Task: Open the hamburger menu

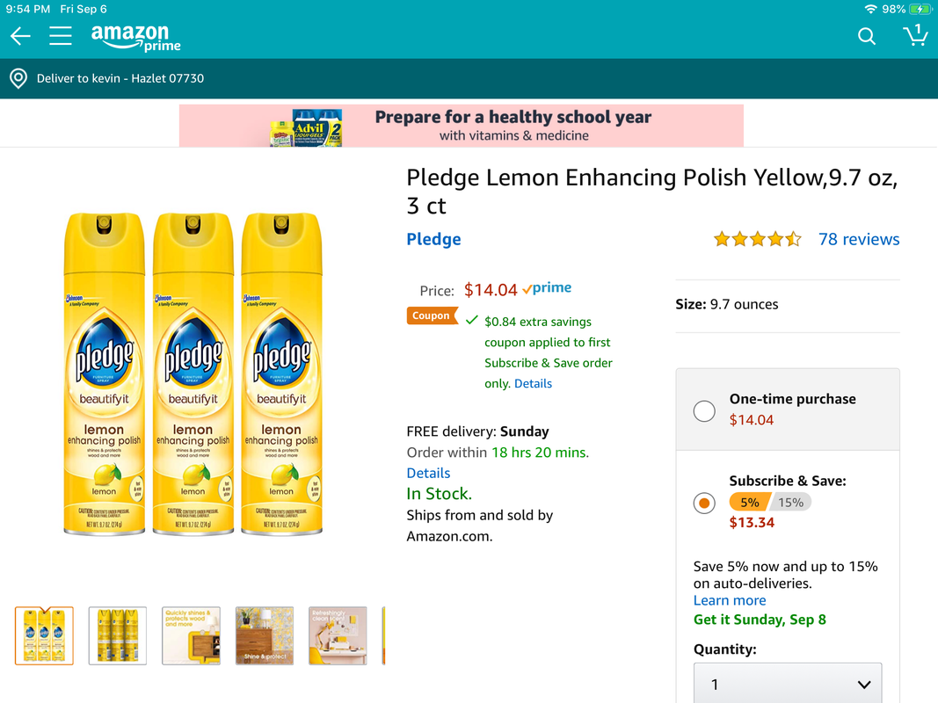Action: click(61, 36)
